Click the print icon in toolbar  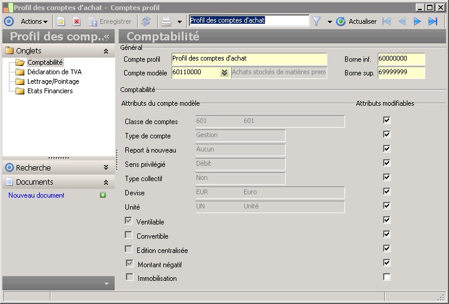pos(167,21)
